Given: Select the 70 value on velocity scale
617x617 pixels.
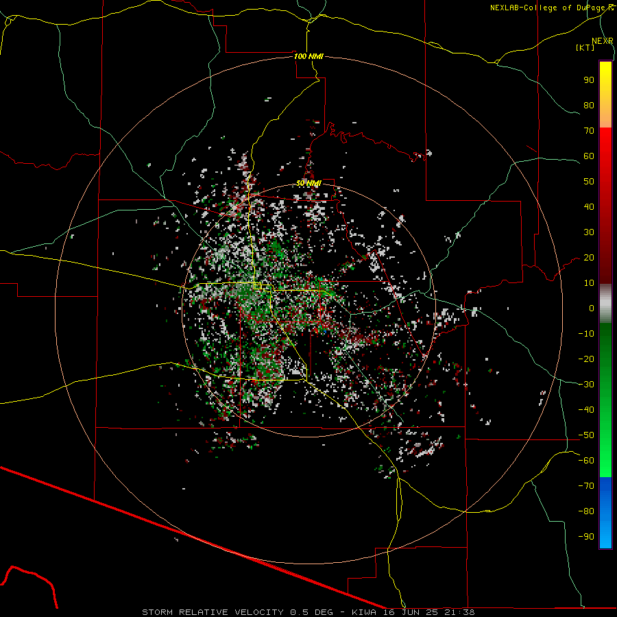Looking at the screenshot, I should pos(589,131).
